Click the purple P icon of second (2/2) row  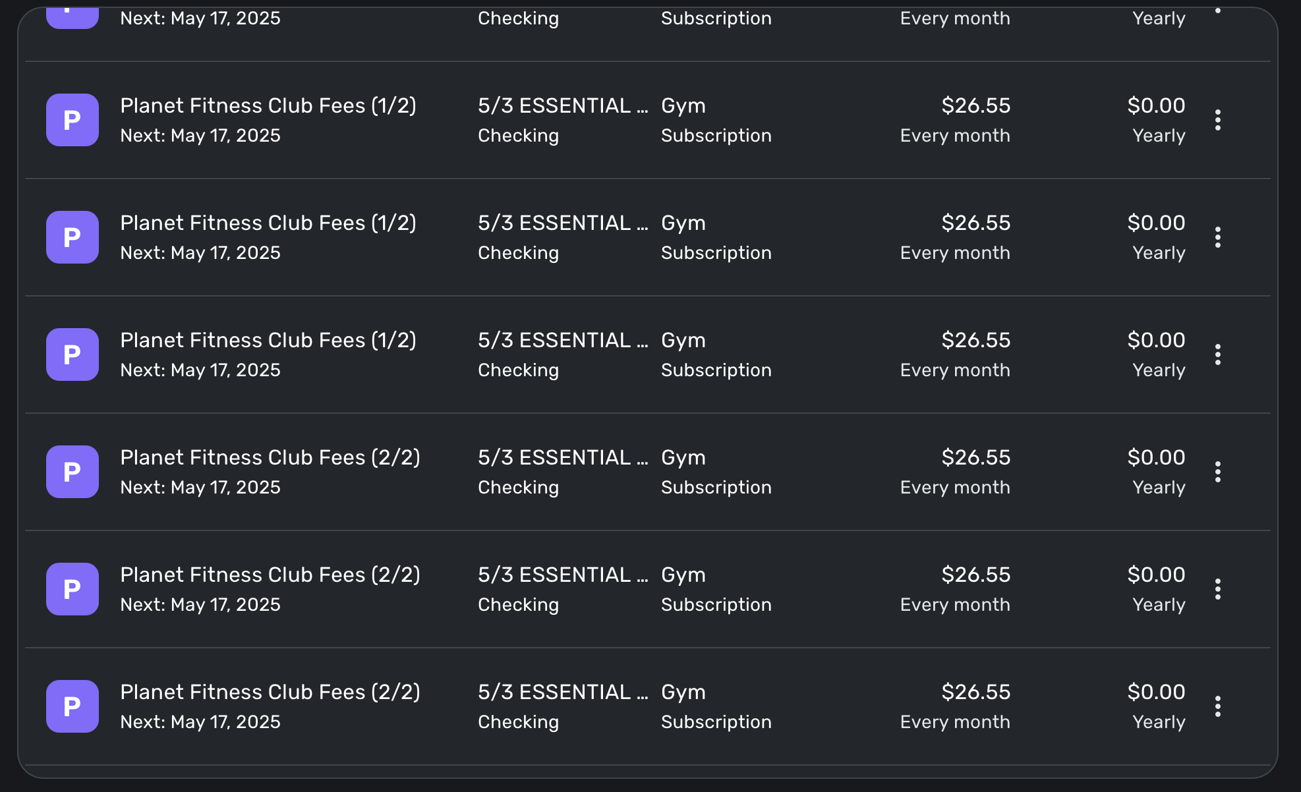click(72, 589)
